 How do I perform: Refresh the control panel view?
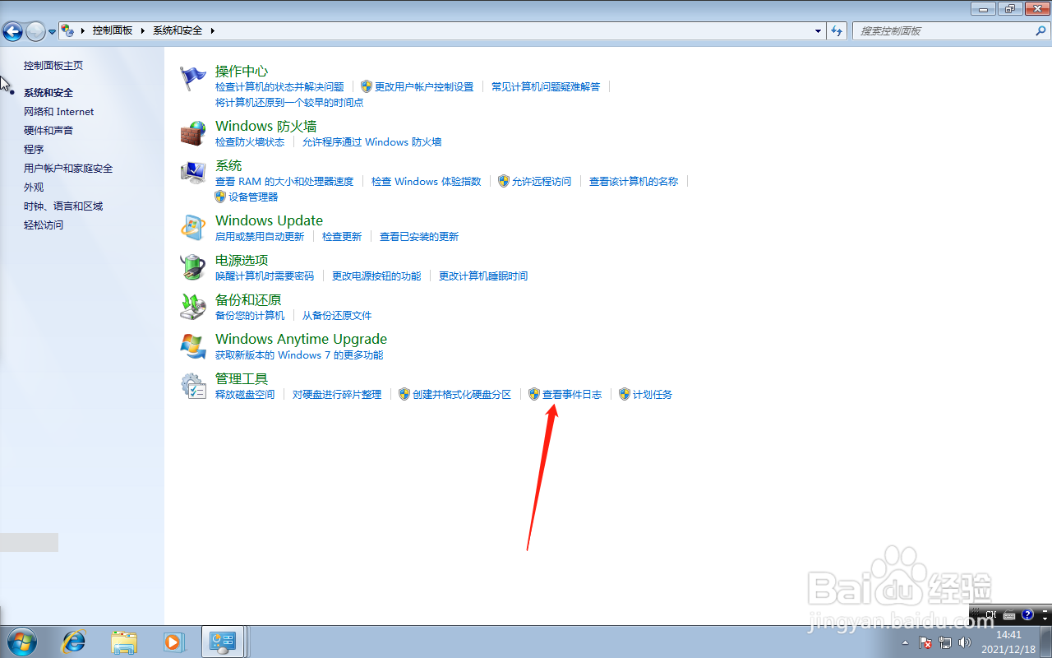pyautogui.click(x=837, y=30)
